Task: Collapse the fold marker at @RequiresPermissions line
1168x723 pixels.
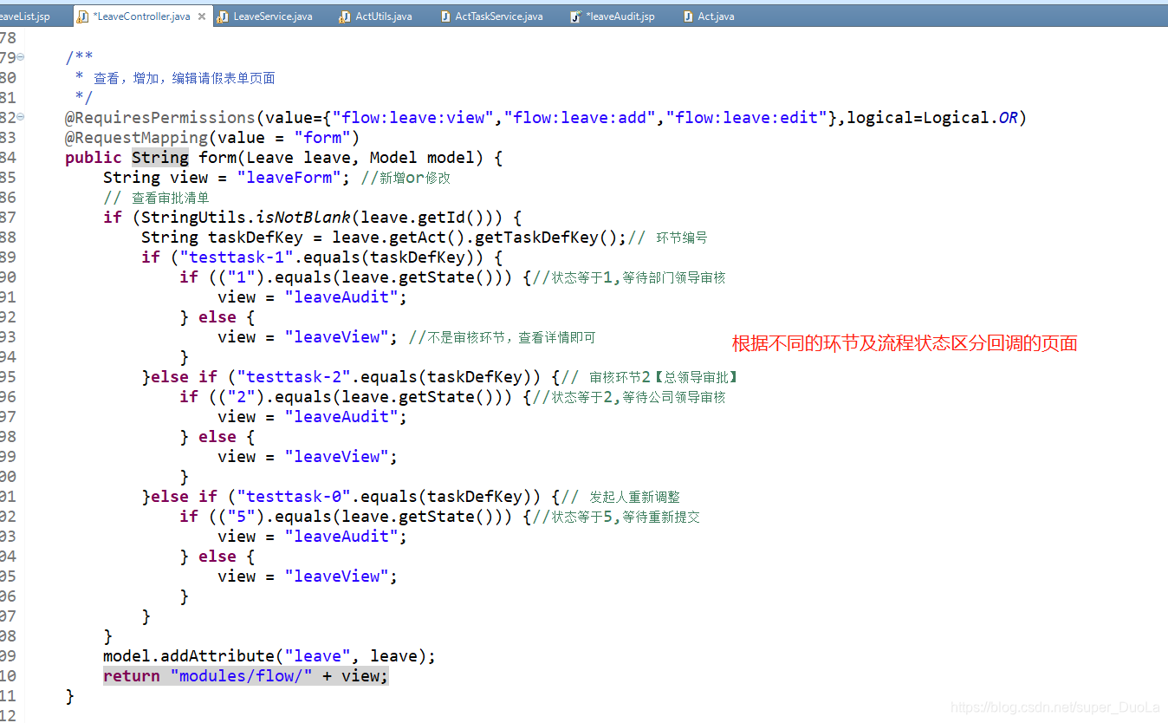Action: 21,117
